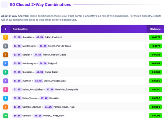
Task: Select the Greek_Cyclades_Kea population label
Action: point(54,81)
